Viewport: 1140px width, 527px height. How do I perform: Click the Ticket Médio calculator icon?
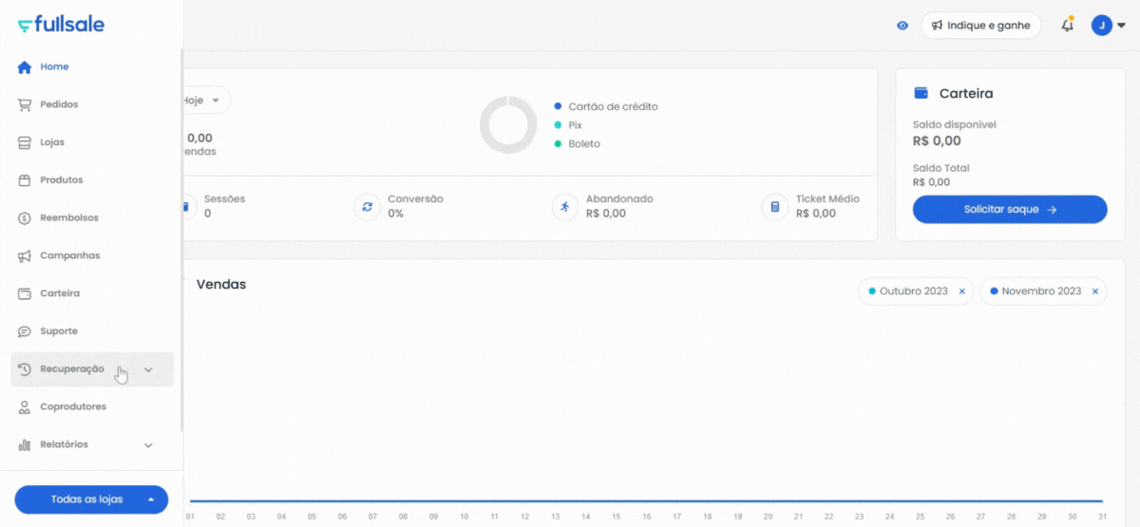point(775,207)
